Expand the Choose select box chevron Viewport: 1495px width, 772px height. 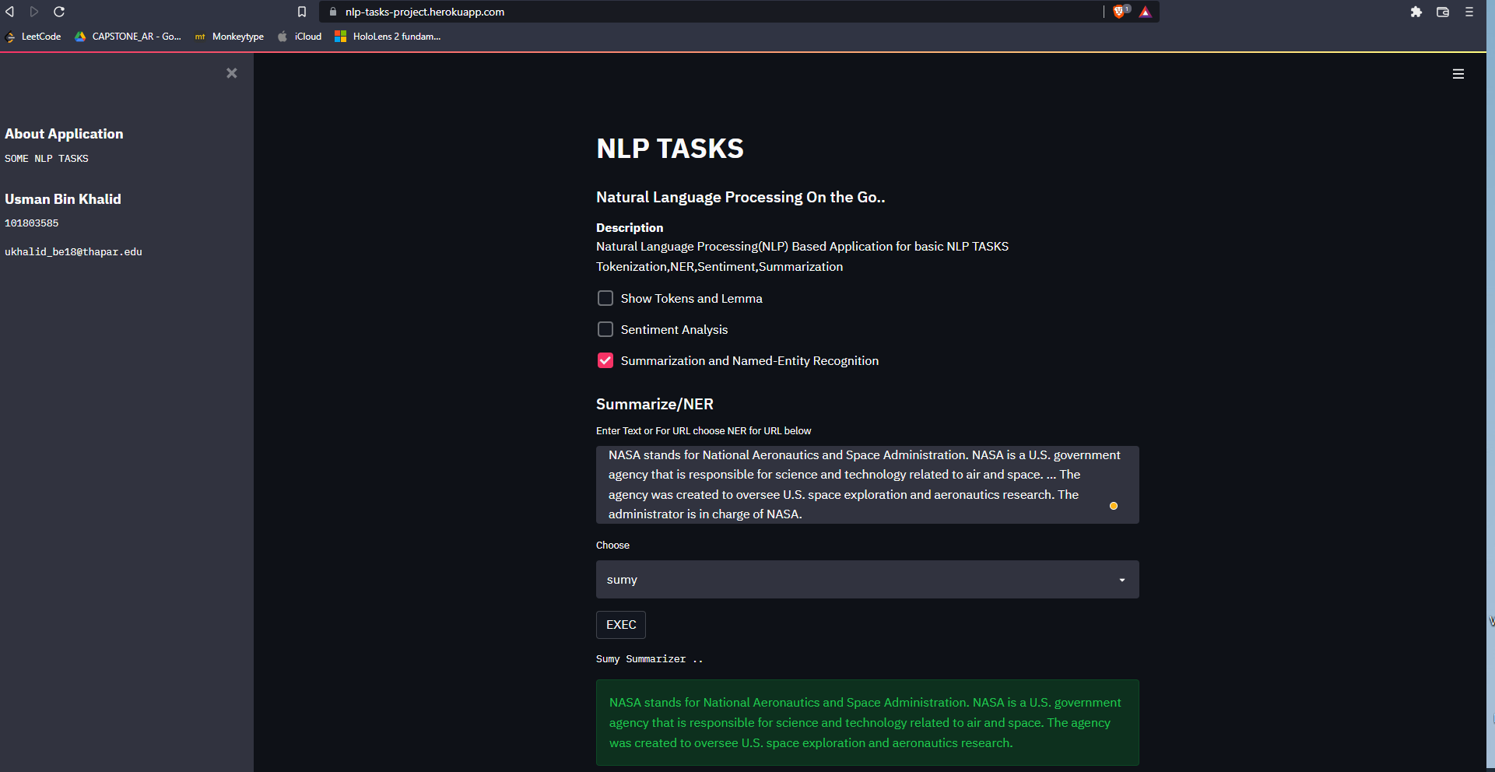point(1121,579)
